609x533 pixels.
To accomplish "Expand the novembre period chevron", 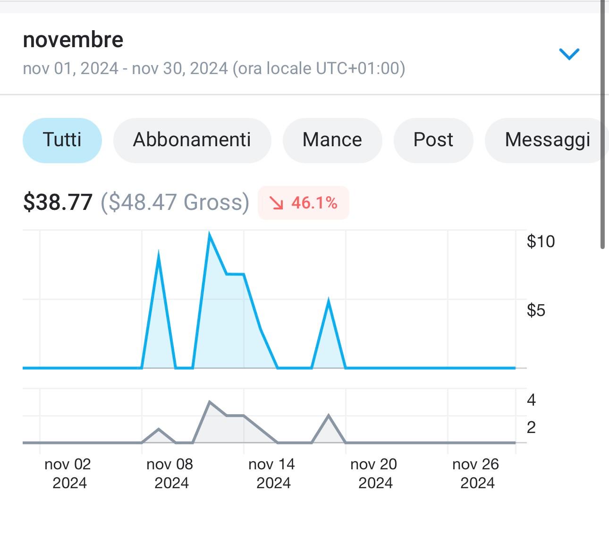I will click(x=569, y=54).
